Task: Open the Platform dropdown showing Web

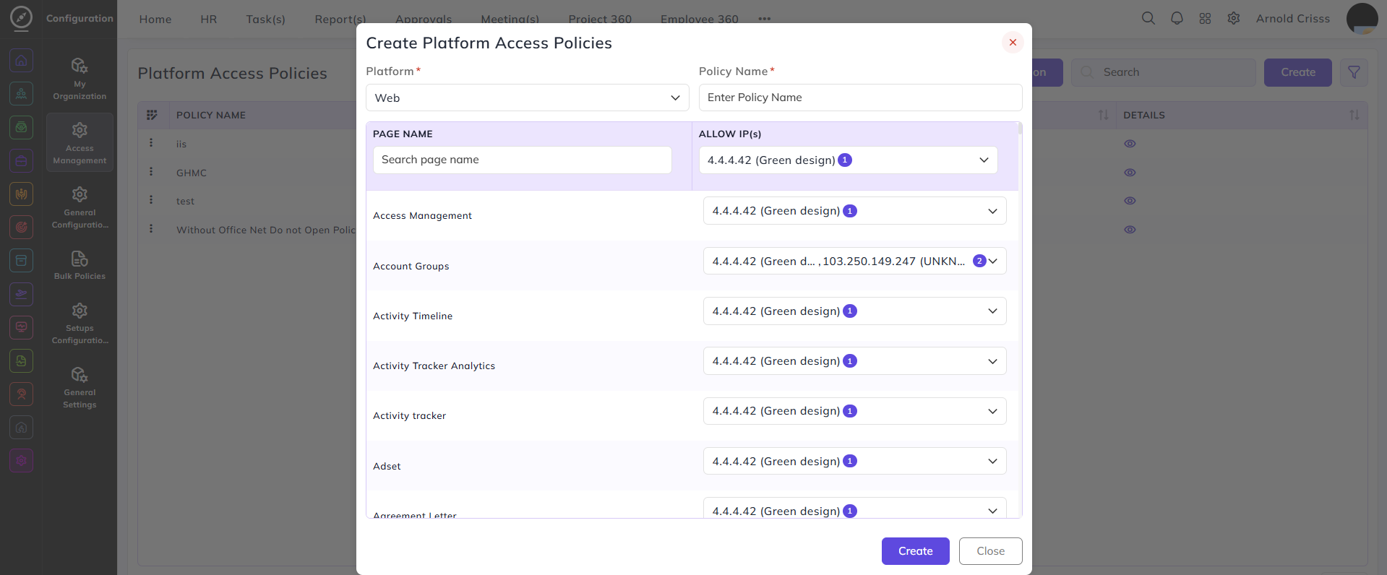Action: tap(527, 98)
